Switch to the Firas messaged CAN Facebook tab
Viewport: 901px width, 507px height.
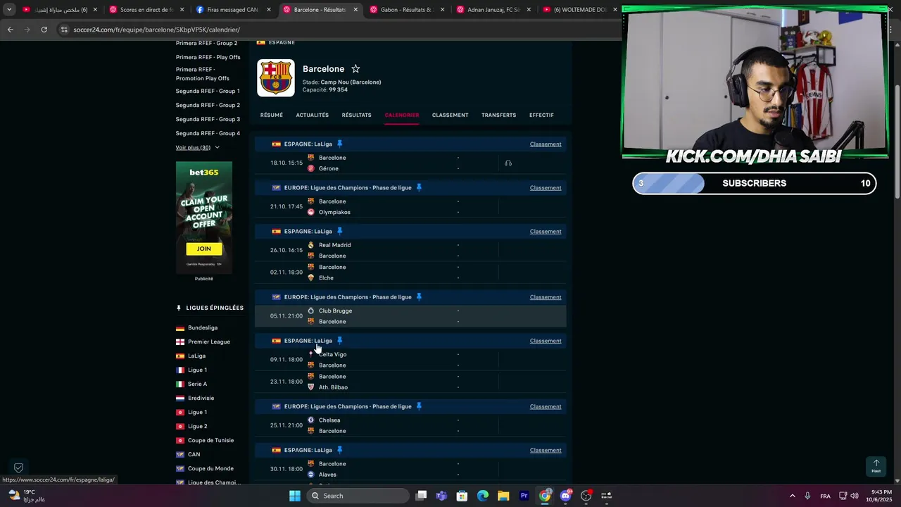click(x=232, y=10)
